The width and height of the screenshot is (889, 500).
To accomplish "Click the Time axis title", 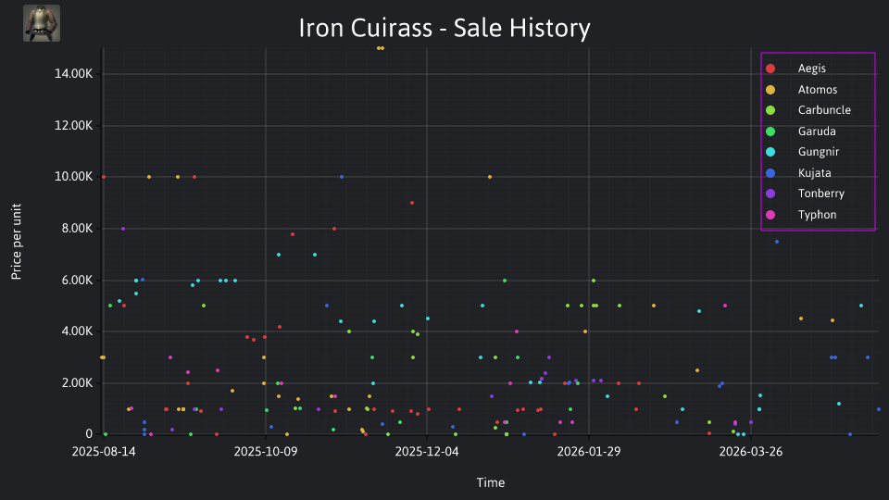I will tap(491, 482).
